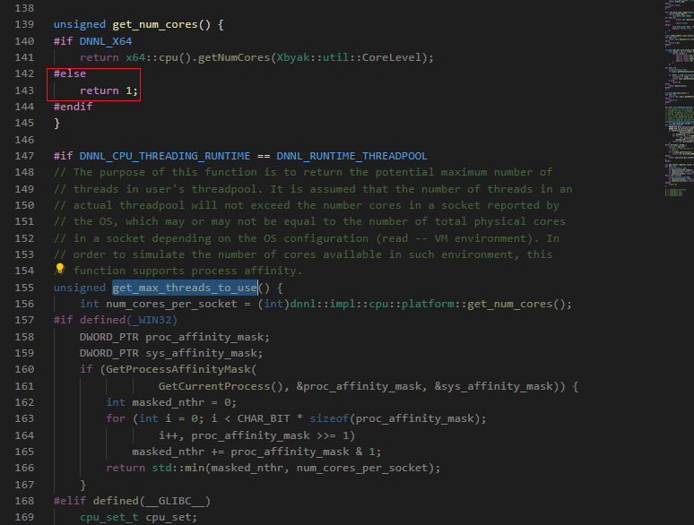This screenshot has width=694, height=525.
Task: Click the #else directive on line 142
Action: coord(70,73)
